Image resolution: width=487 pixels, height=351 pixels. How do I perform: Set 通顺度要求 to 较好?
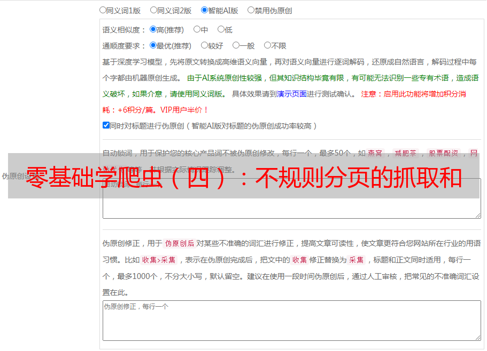(x=204, y=45)
